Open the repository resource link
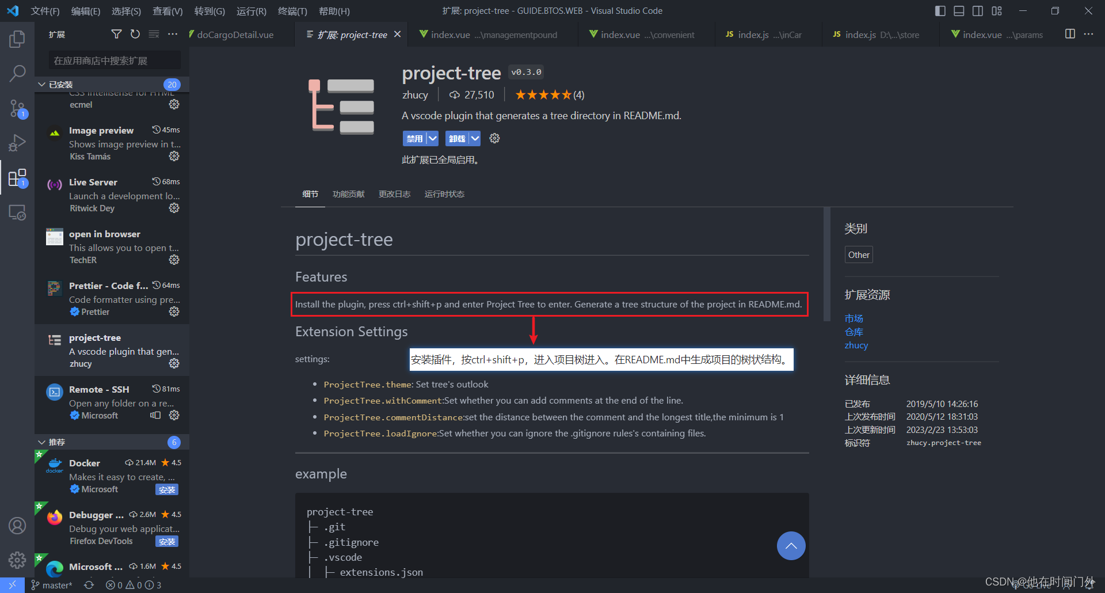 pos(853,332)
